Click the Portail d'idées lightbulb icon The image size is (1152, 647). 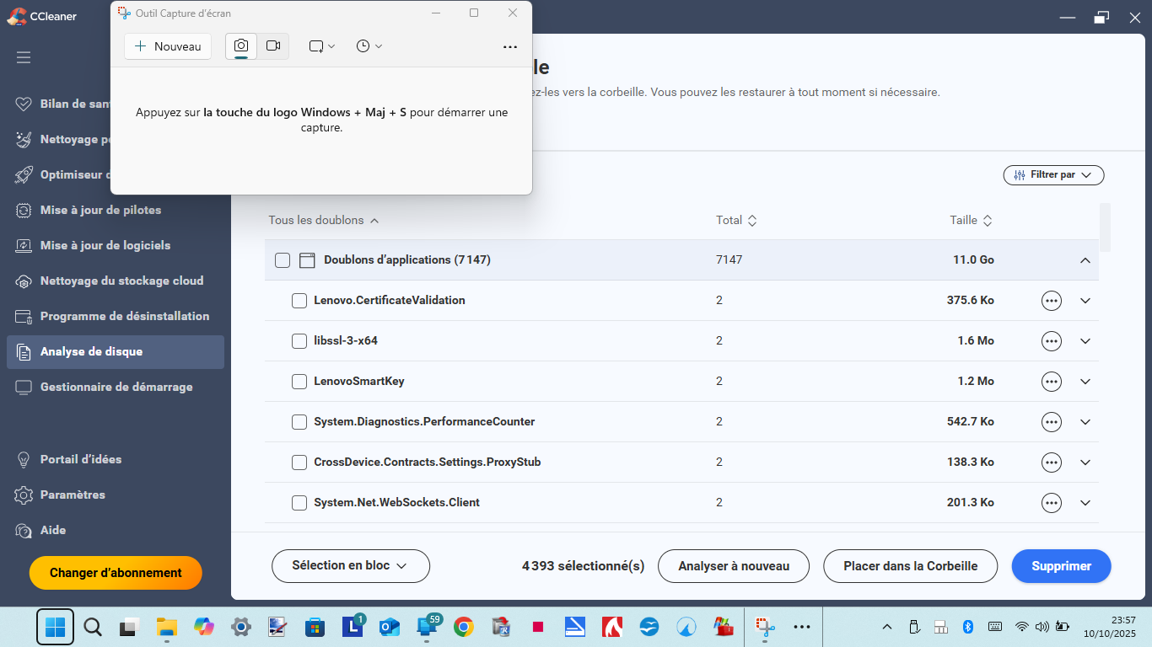click(24, 460)
